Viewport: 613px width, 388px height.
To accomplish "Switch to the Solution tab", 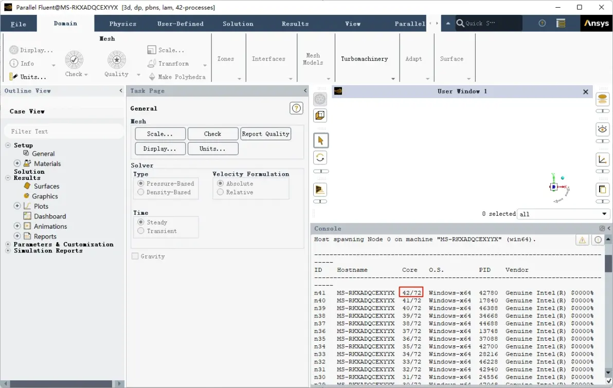I will tap(238, 24).
